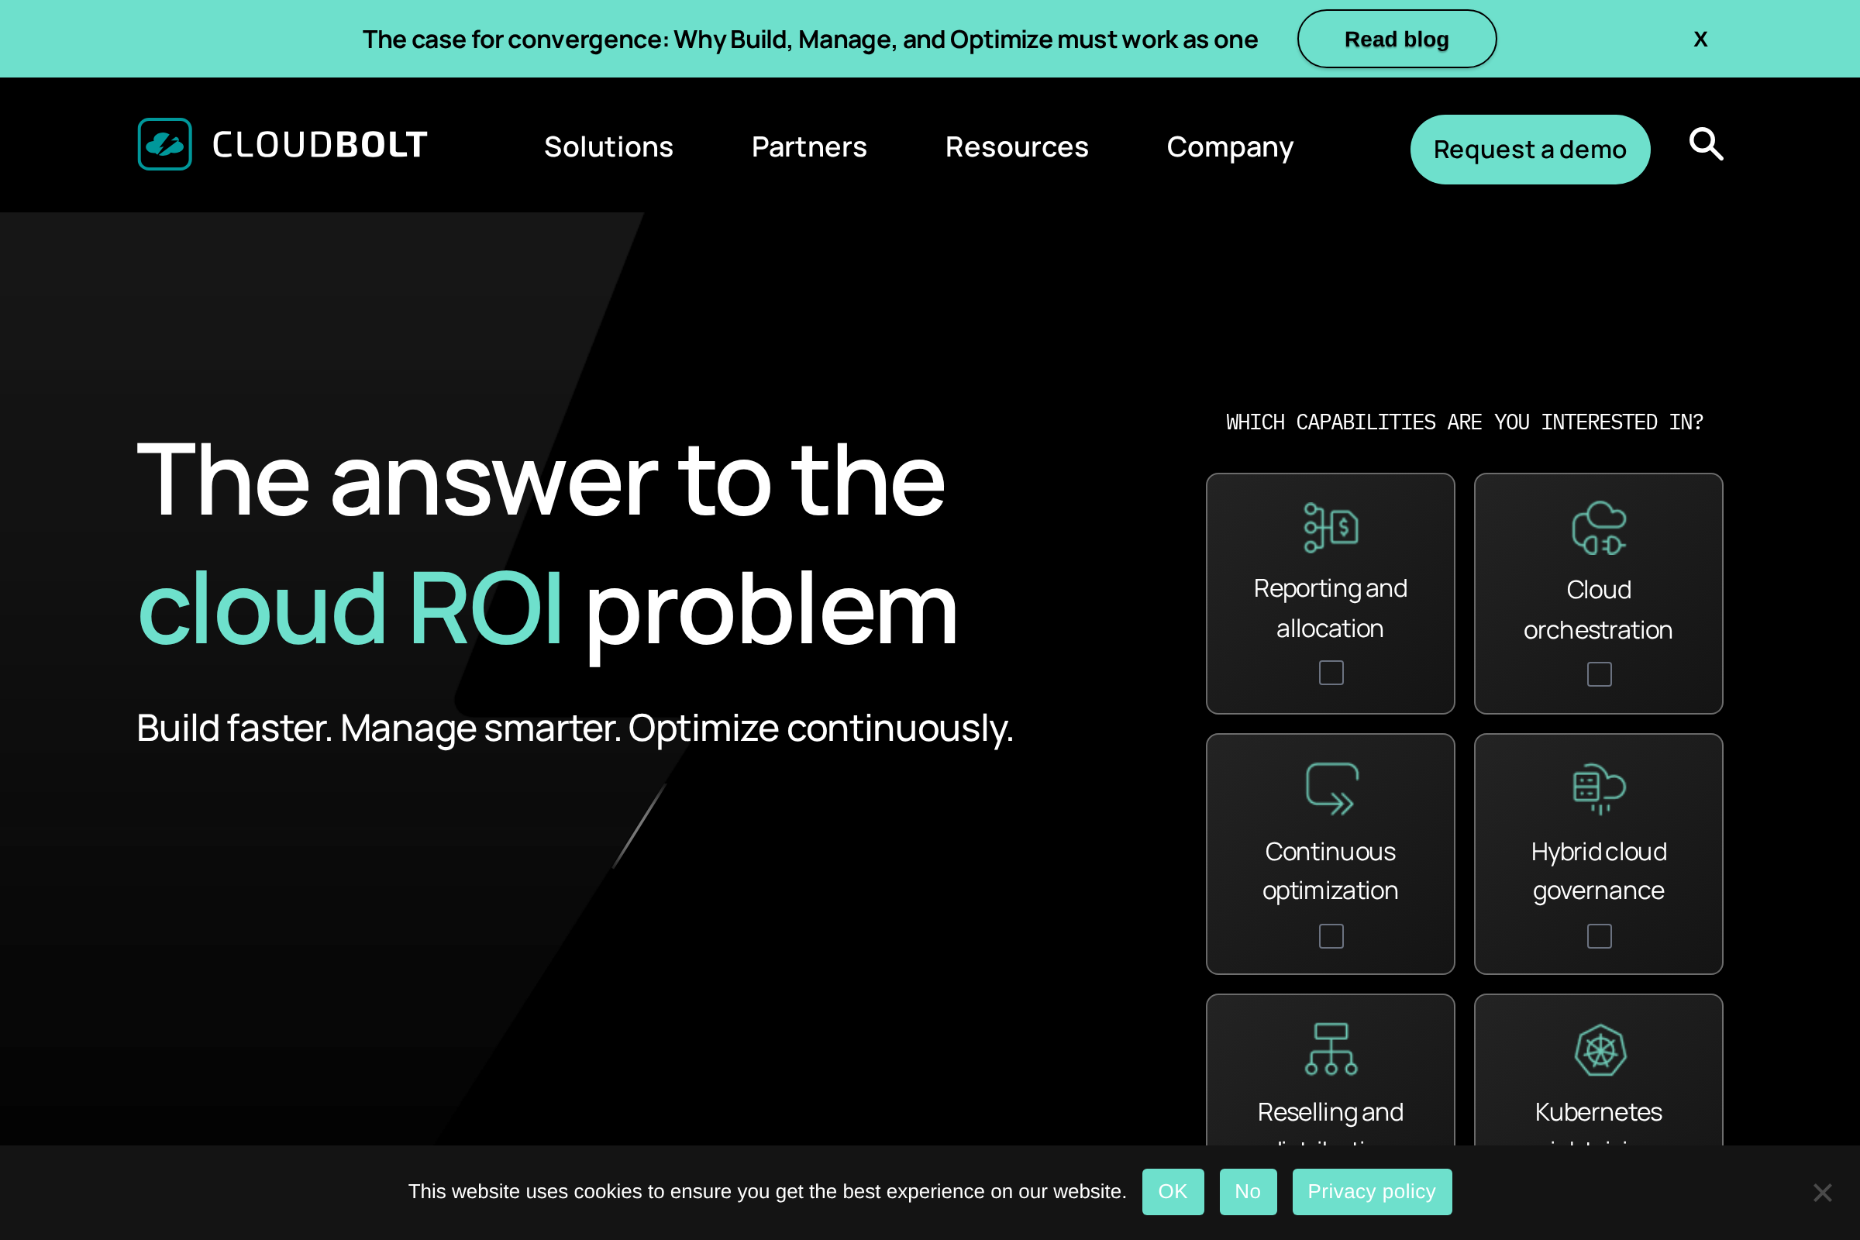1860x1240 pixels.
Task: Click the Hybrid cloud governance icon
Action: (x=1598, y=788)
